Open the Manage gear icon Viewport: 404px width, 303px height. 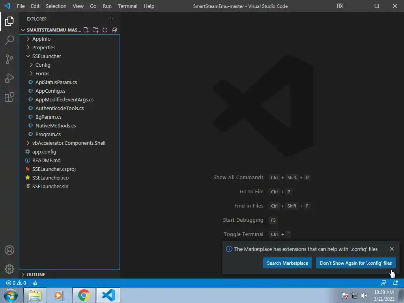point(9,269)
